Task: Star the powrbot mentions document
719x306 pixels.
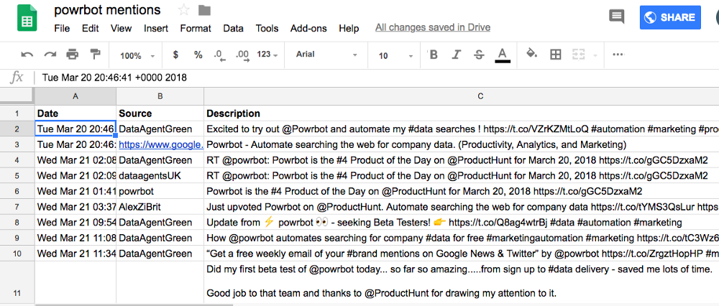Action: click(184, 9)
